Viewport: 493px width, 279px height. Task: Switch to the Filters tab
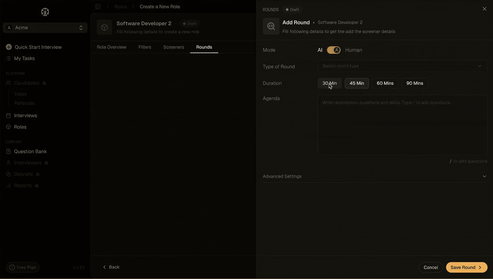pyautogui.click(x=145, y=47)
